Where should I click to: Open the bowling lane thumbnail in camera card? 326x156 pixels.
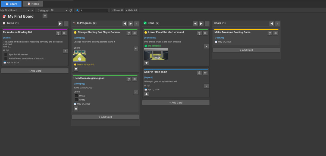point(80,56)
